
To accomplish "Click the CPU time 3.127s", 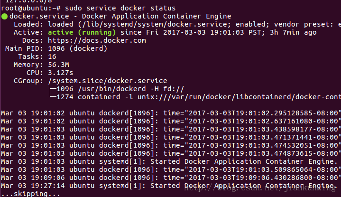I will [60, 73].
